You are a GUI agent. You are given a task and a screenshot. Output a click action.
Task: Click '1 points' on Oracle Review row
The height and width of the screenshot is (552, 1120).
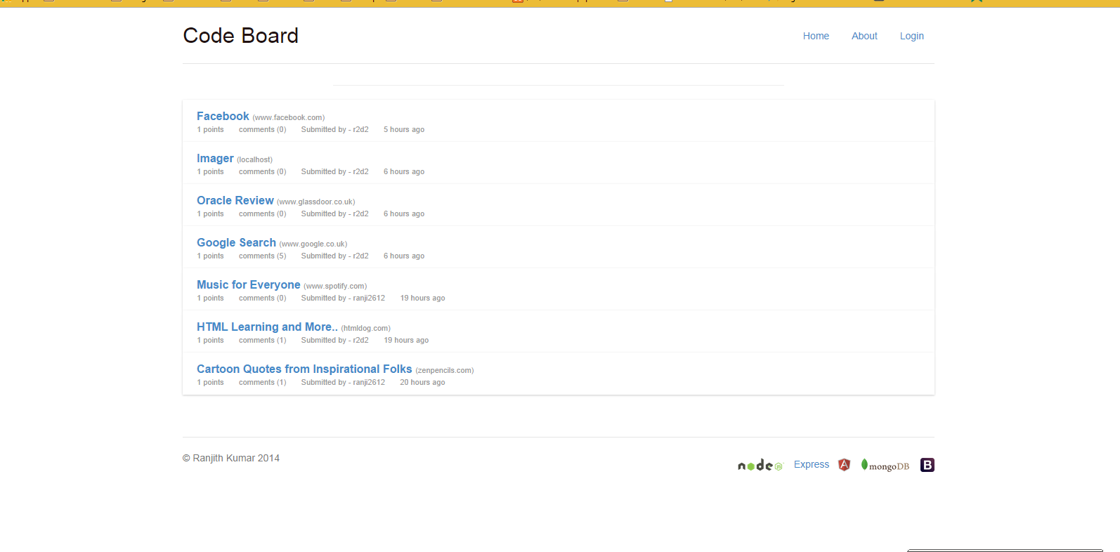210,213
